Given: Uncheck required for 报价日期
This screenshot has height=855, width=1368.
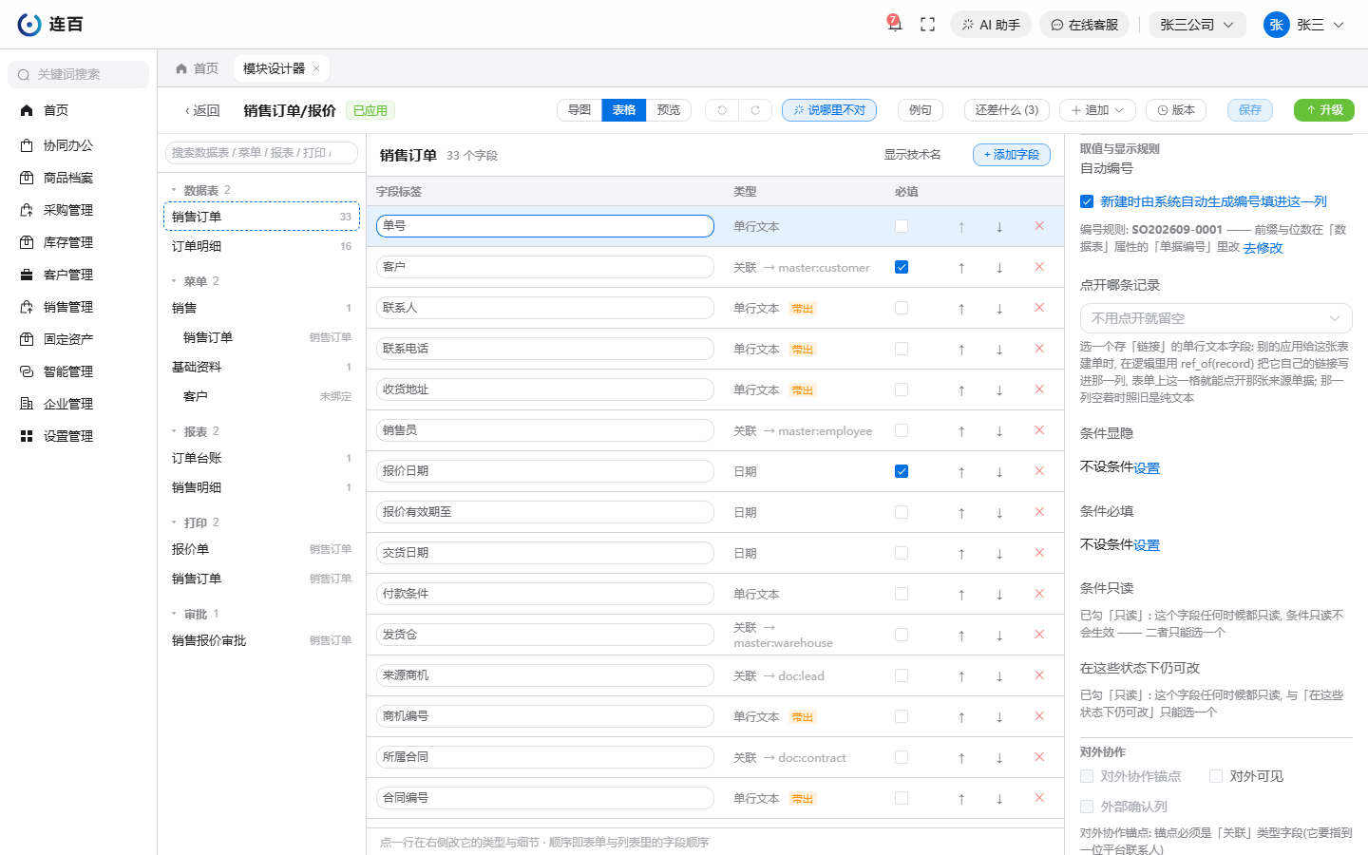Looking at the screenshot, I should pos(902,471).
